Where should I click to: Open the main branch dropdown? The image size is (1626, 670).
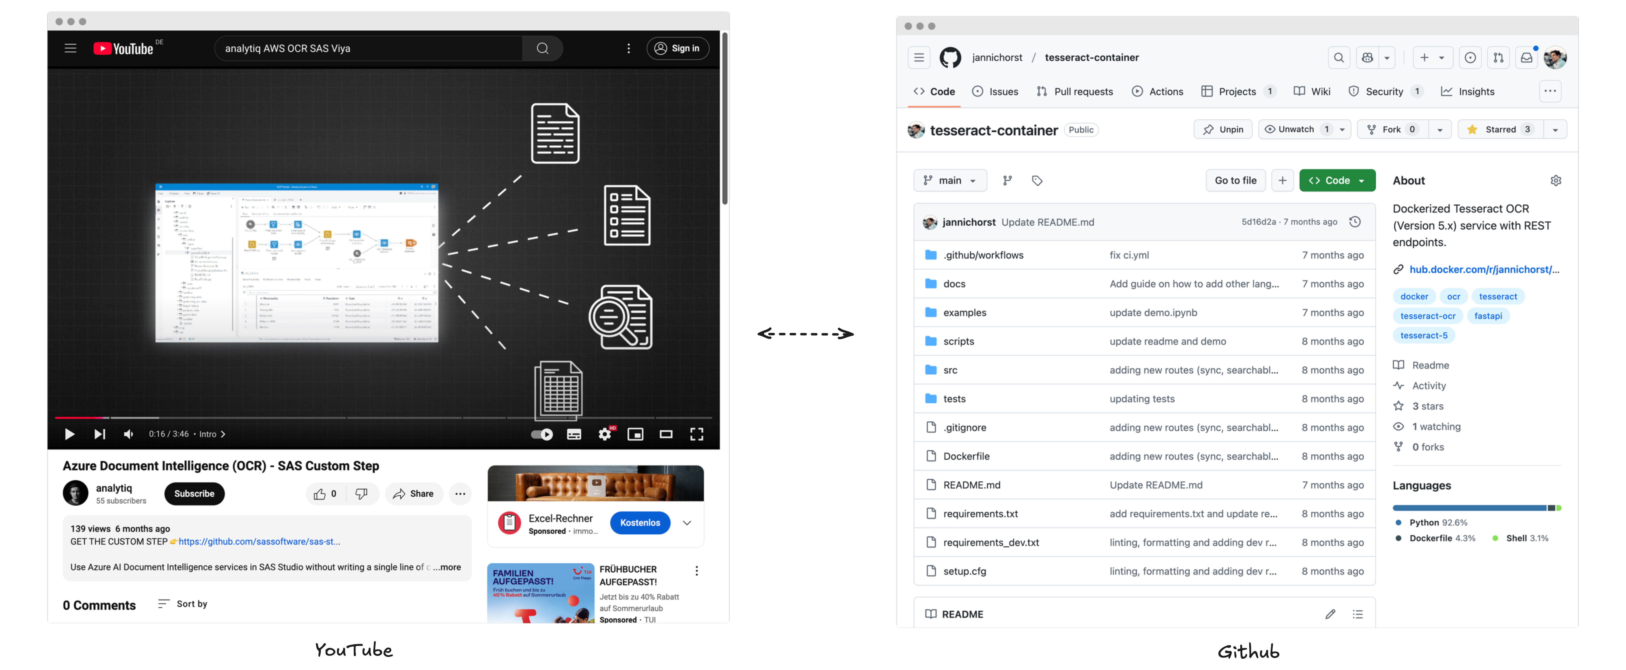tap(949, 181)
